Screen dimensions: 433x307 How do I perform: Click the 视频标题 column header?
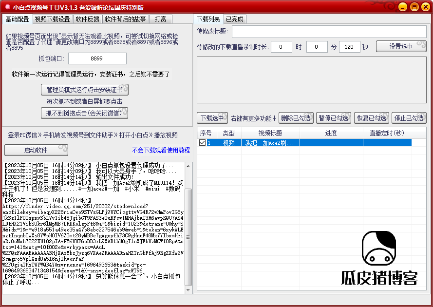270,133
